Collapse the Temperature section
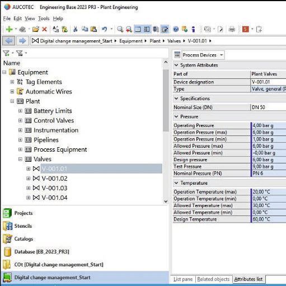The image size is (286, 286). tap(176, 183)
